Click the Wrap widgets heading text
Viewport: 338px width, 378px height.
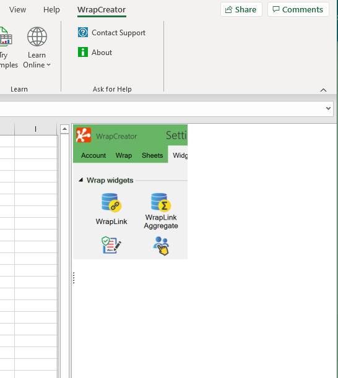coord(110,180)
